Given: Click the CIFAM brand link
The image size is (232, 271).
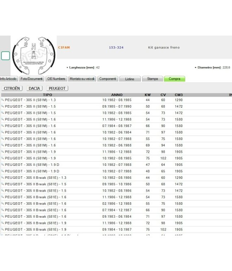Looking at the screenshot, I should 64,47.
